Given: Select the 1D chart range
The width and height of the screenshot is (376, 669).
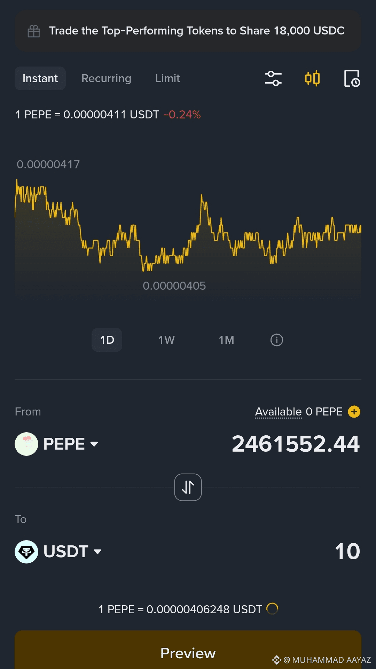Looking at the screenshot, I should tap(107, 340).
